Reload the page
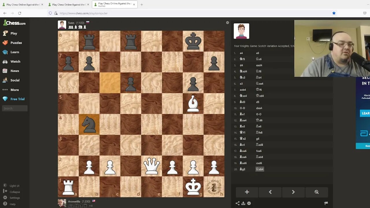Image resolution: width=370 pixels, height=208 pixels. pos(20,13)
